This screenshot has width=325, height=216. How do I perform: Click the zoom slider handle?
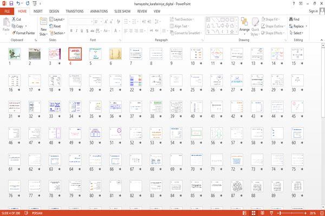[280, 213]
